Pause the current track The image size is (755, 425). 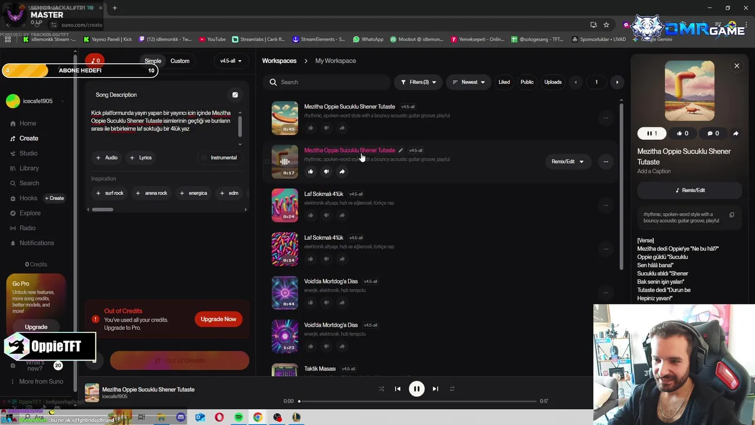tap(416, 389)
